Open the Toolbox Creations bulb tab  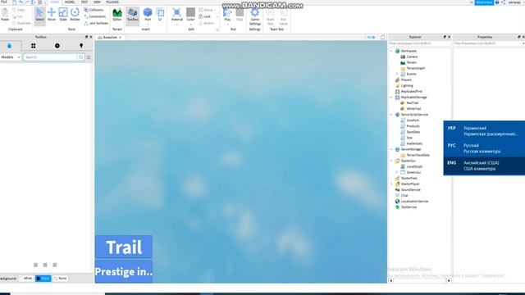81,46
